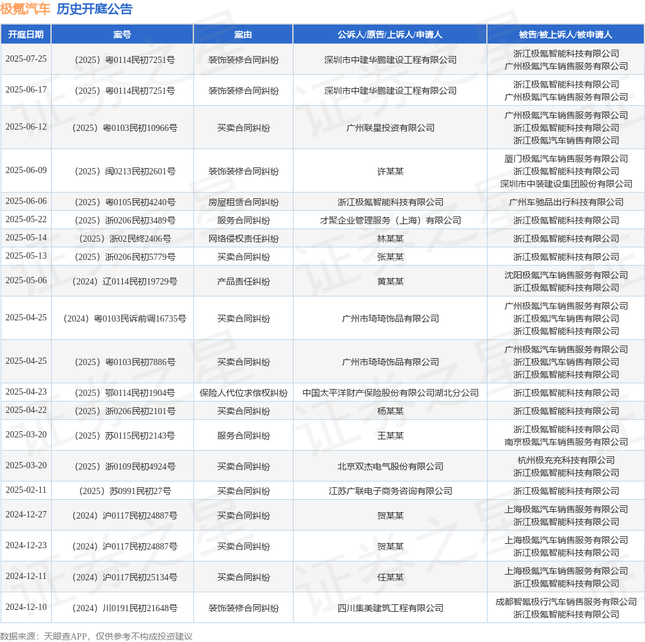The image size is (645, 642).
Task: Select the date cell 2024-12-10
Action: coord(26,607)
